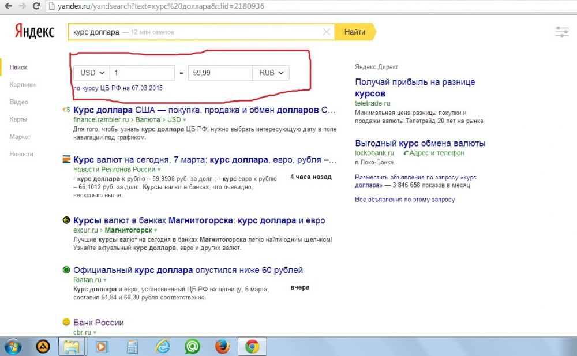This screenshot has width=577, height=356.
Task: Click the excur.ru result favicon
Action: click(x=66, y=220)
